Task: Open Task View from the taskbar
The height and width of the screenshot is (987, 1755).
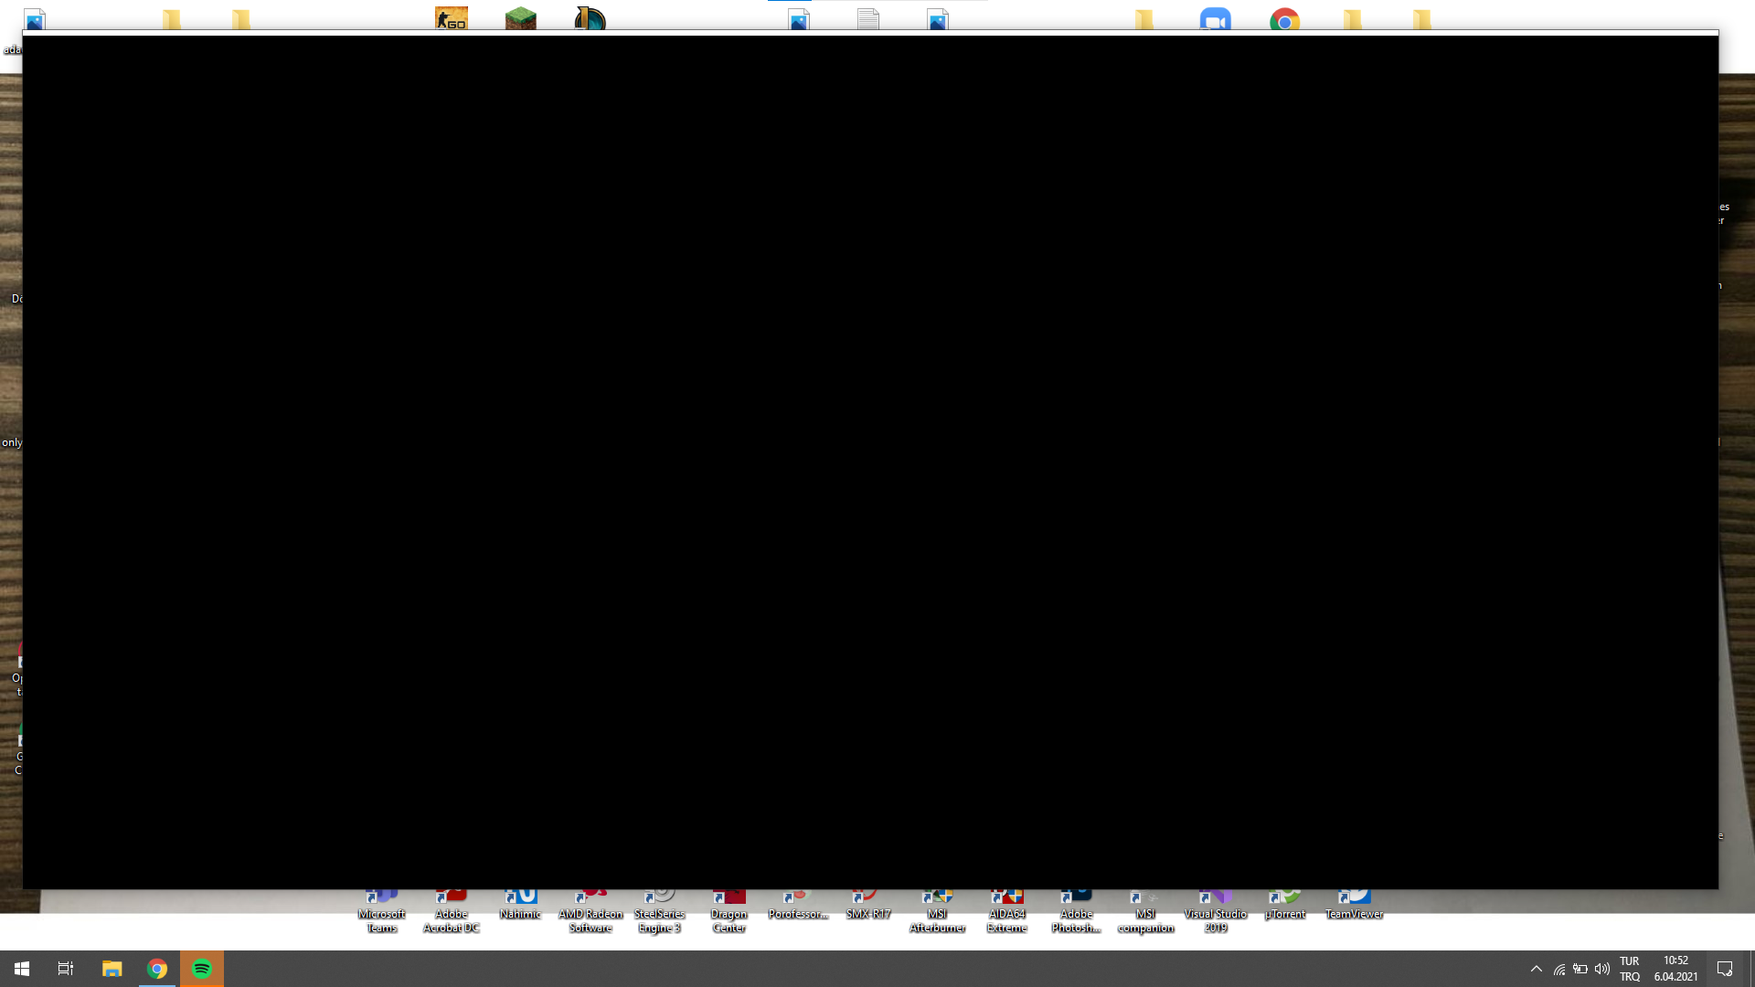Action: pos(66,969)
